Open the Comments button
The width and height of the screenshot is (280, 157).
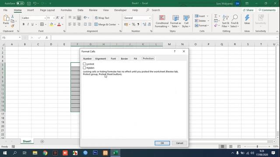click(267, 10)
